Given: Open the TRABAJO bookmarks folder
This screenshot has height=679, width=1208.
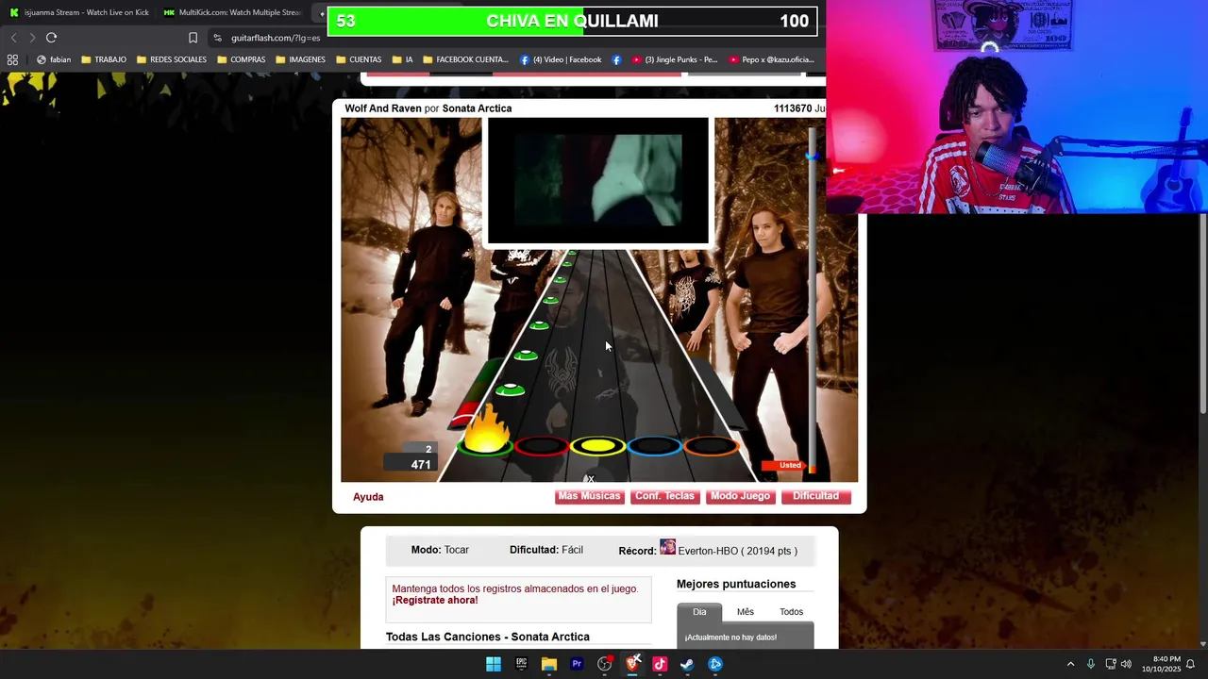Looking at the screenshot, I should 104,59.
